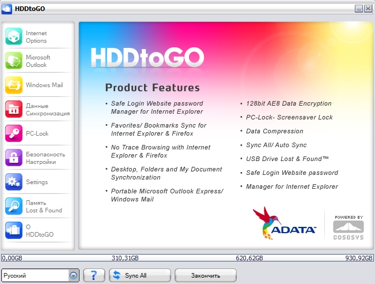Choose the Windows Mail menu label
The image size is (375, 284).
(44, 85)
